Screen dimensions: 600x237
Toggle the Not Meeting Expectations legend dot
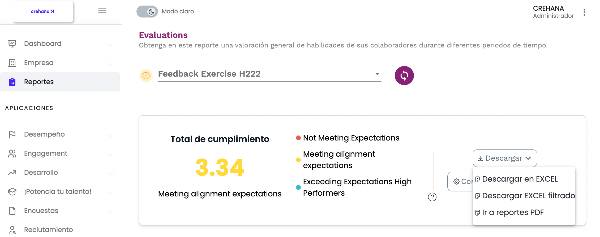[x=298, y=138]
